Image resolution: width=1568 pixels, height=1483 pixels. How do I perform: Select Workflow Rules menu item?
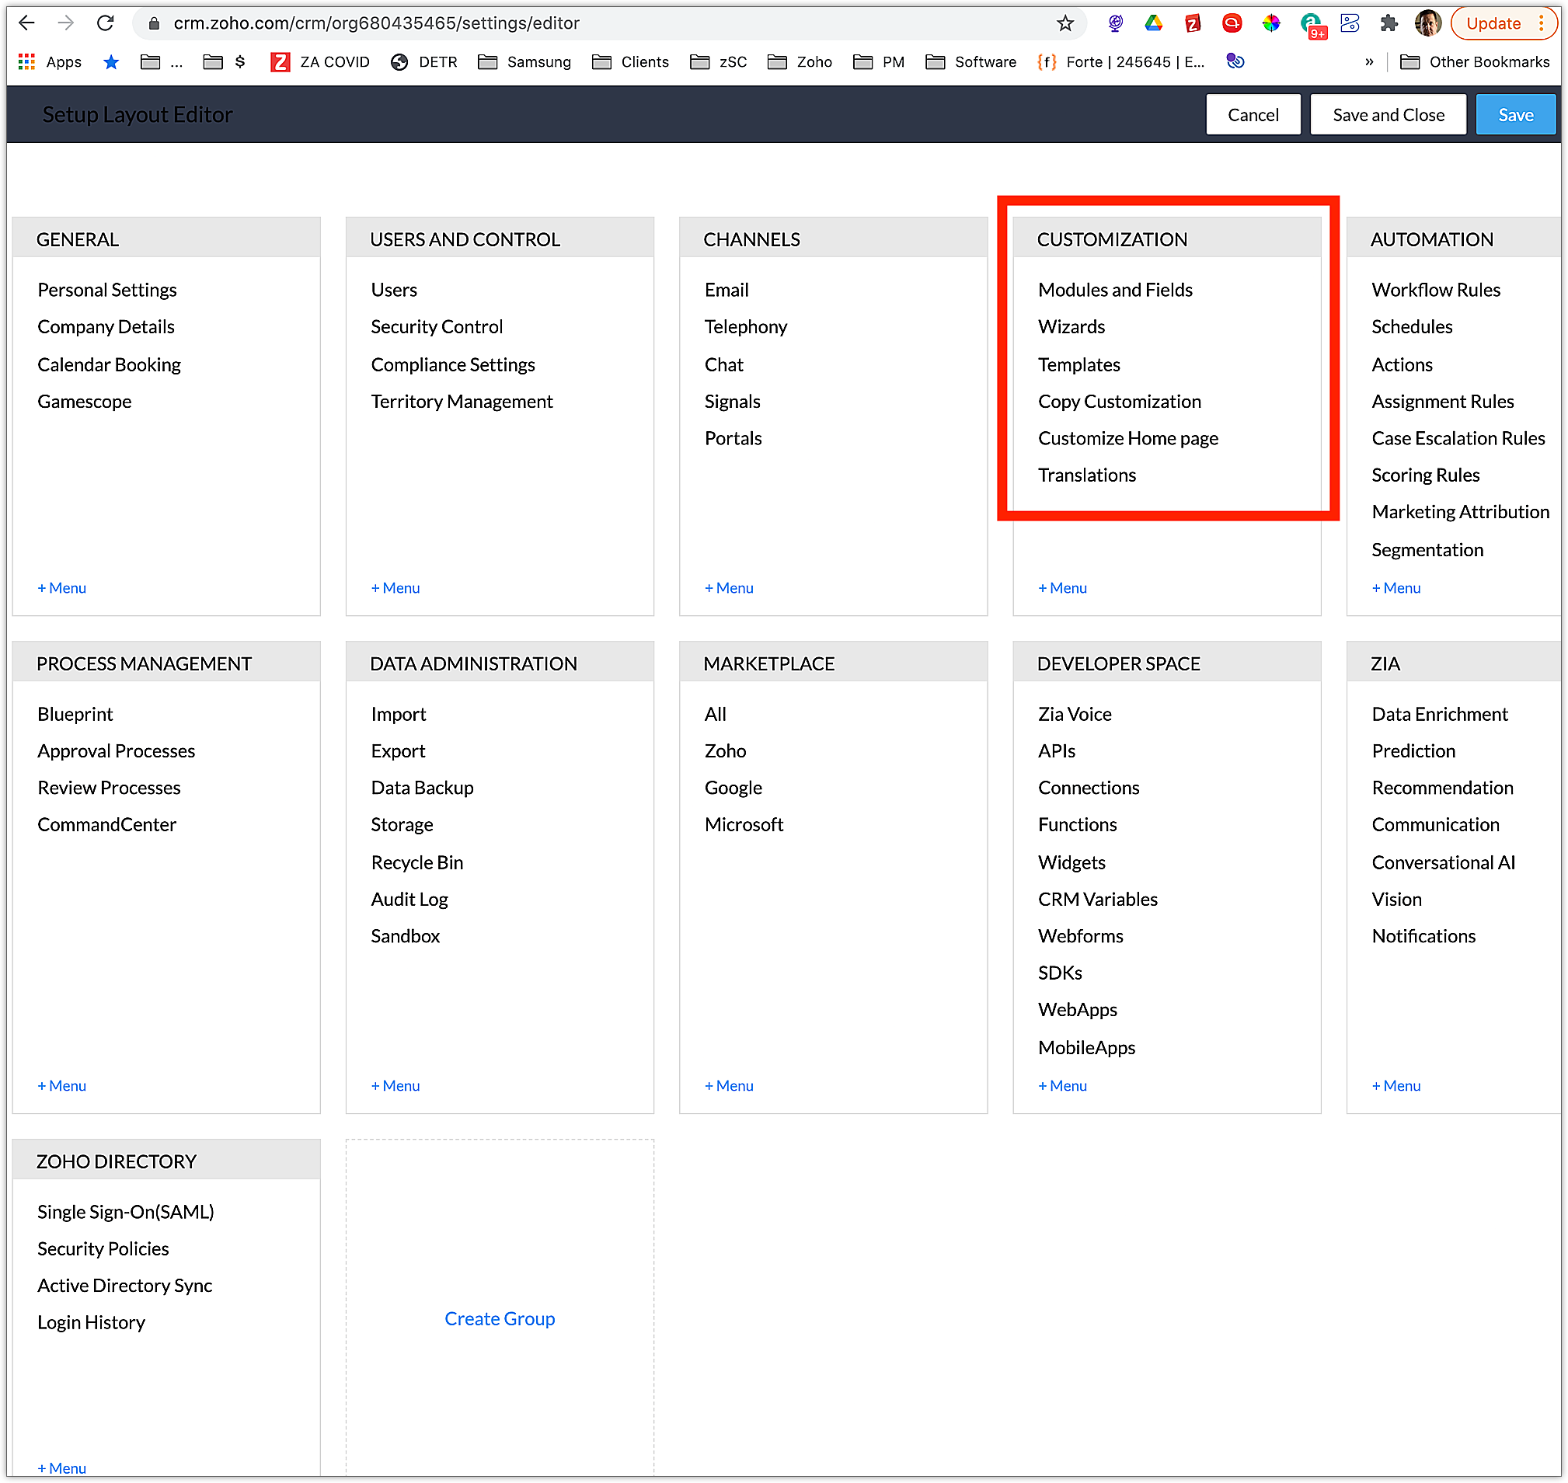1435,290
